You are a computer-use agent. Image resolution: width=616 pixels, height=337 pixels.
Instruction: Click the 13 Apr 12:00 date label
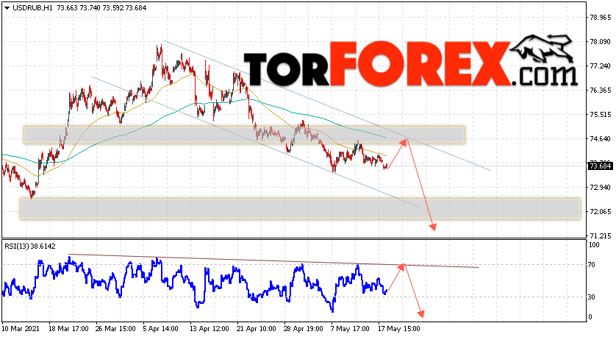click(x=210, y=329)
